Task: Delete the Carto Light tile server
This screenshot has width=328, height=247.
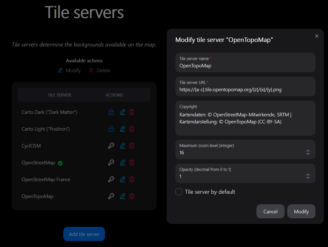Action: [132, 129]
